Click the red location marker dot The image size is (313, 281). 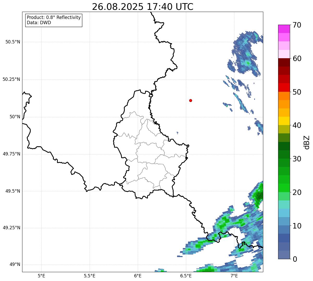coord(191,100)
